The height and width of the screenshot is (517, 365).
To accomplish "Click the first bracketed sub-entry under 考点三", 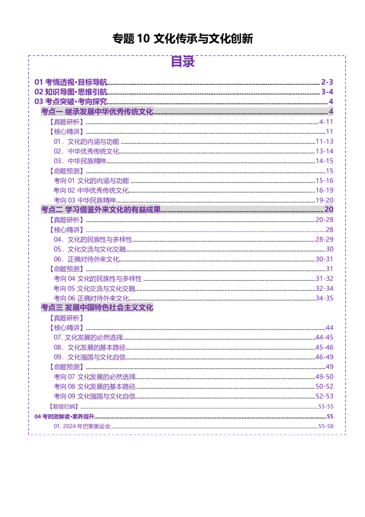I will click(x=66, y=318).
